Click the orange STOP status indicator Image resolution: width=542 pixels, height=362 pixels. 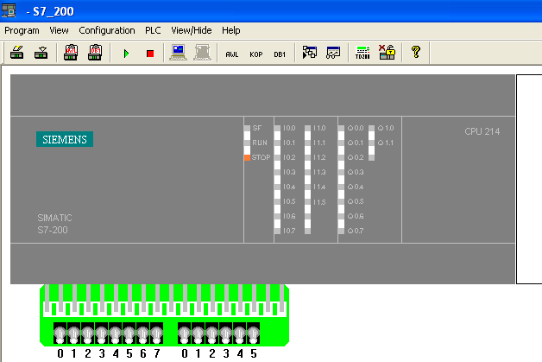click(x=247, y=157)
